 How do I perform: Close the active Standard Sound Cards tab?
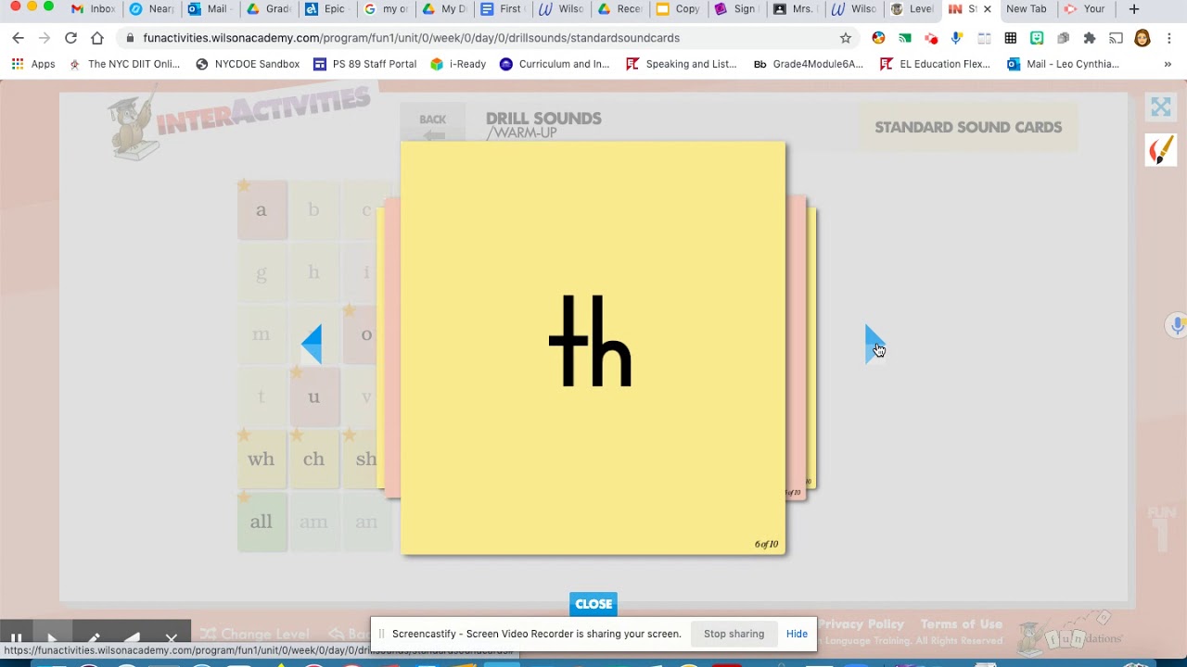coord(987,9)
